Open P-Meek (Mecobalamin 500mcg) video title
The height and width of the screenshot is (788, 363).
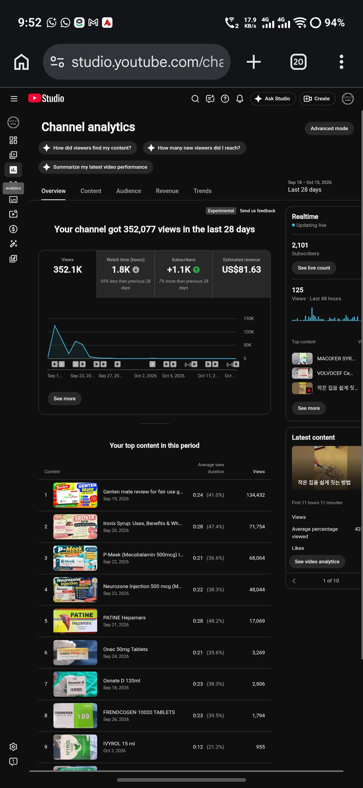pos(143,555)
